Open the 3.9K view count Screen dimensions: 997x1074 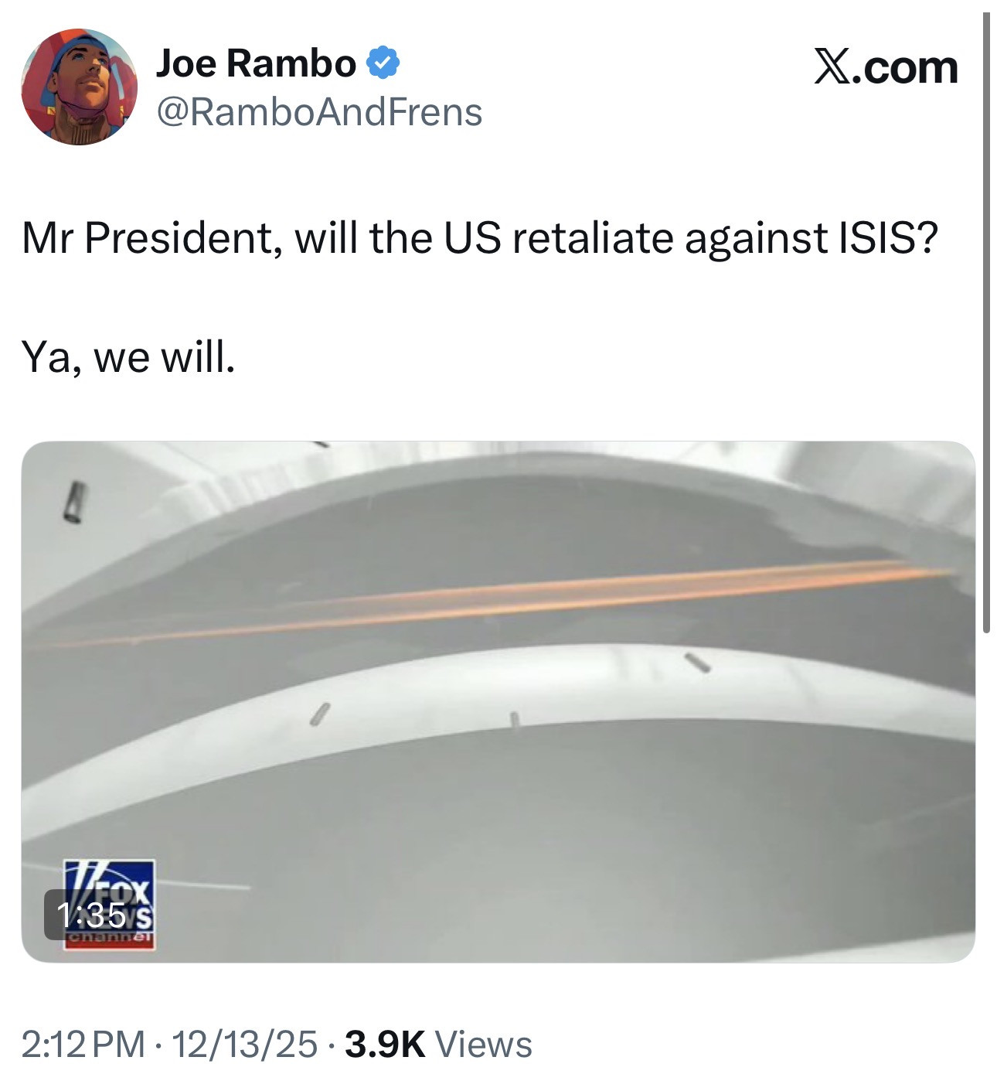click(x=385, y=1044)
